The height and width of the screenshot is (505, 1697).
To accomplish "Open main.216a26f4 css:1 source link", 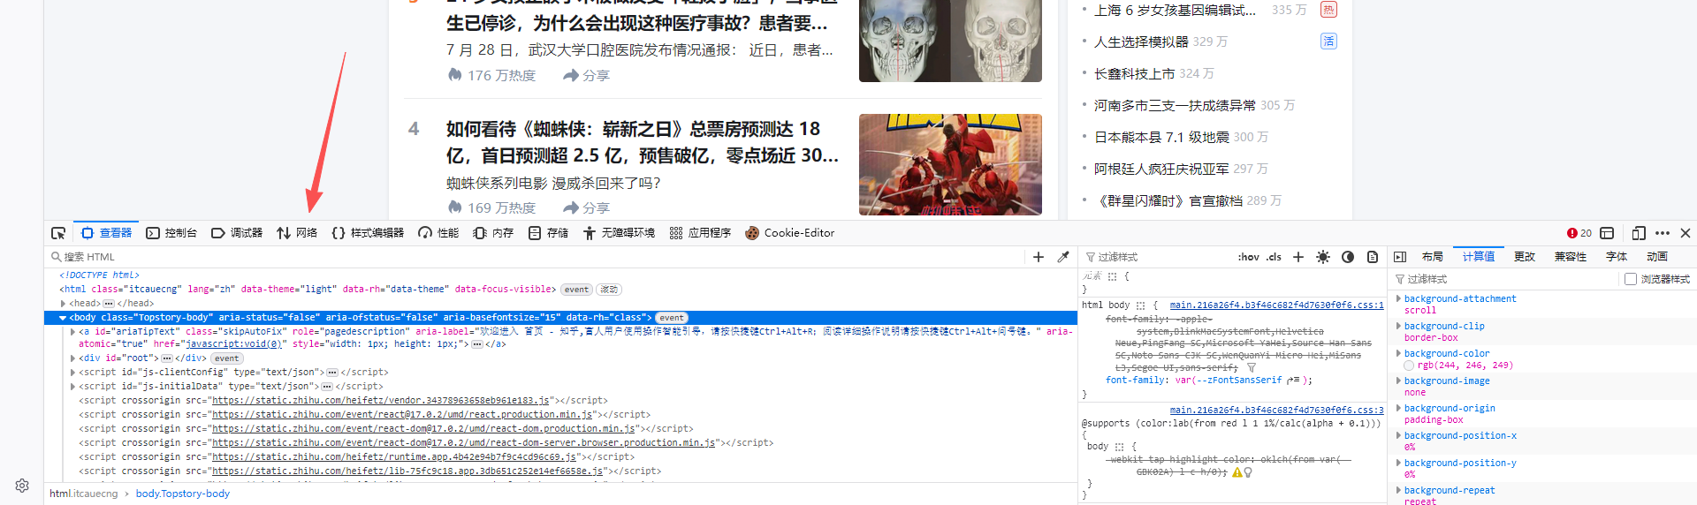I will (1276, 305).
